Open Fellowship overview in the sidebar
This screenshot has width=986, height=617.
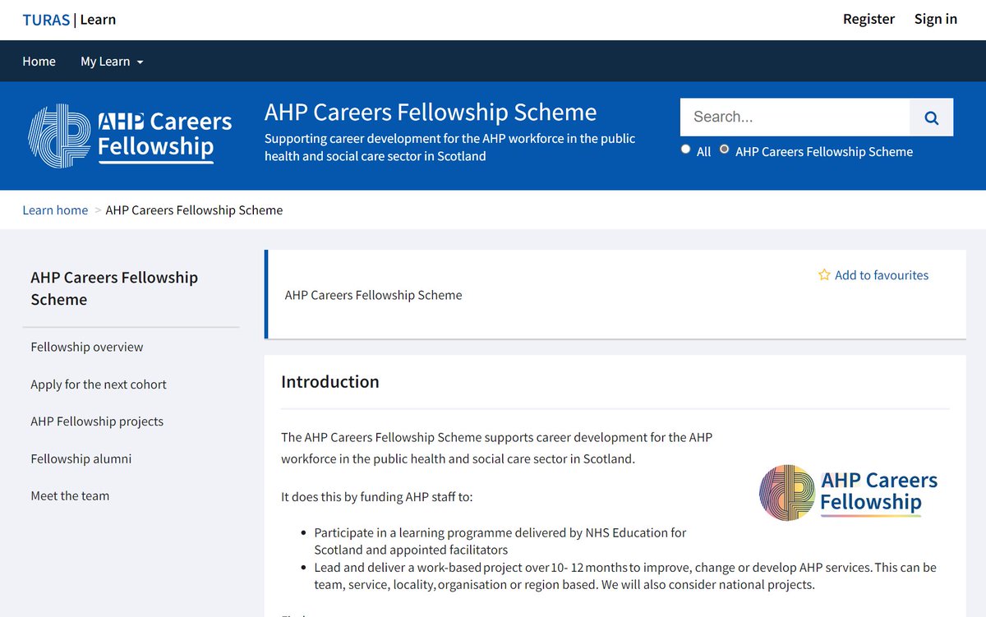coord(87,347)
